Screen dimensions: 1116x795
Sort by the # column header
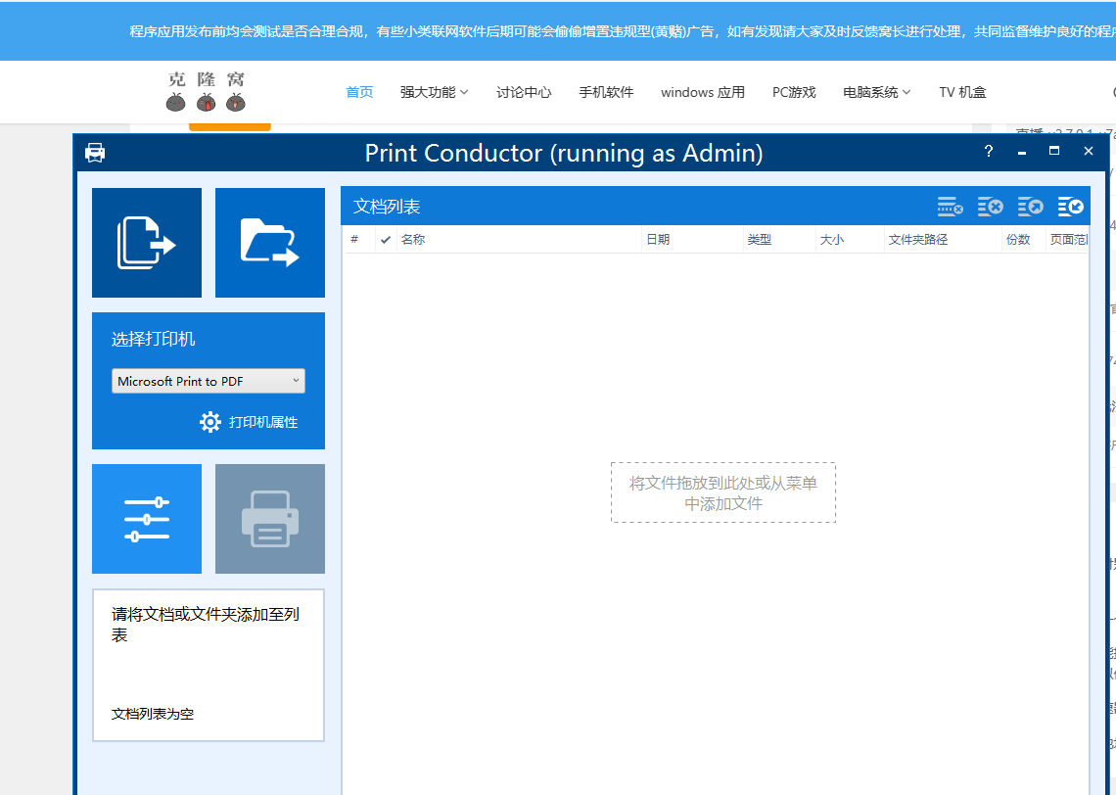coord(360,240)
